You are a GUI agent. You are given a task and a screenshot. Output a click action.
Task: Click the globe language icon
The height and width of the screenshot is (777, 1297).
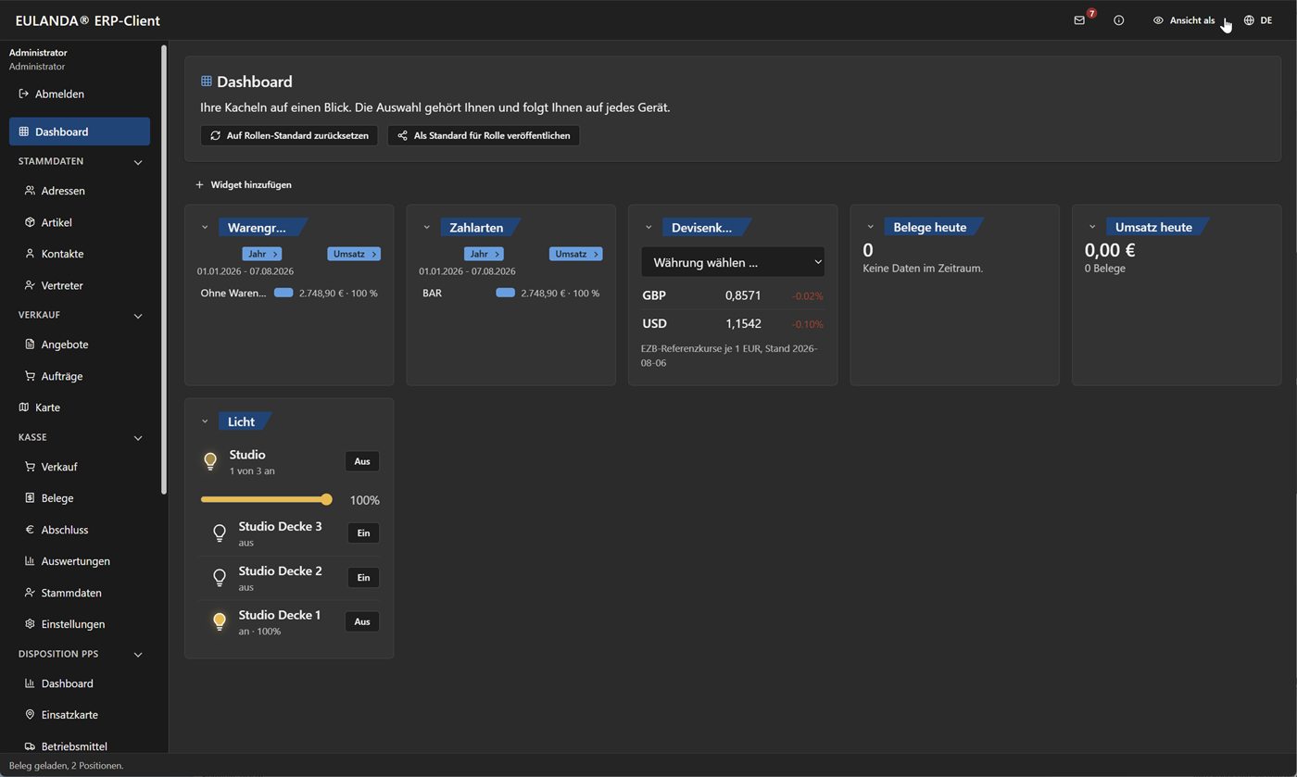(x=1249, y=20)
